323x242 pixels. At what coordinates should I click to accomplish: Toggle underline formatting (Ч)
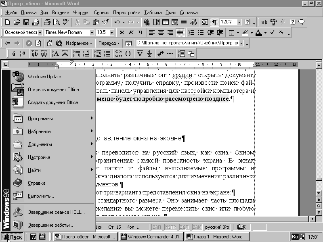pos(140,33)
